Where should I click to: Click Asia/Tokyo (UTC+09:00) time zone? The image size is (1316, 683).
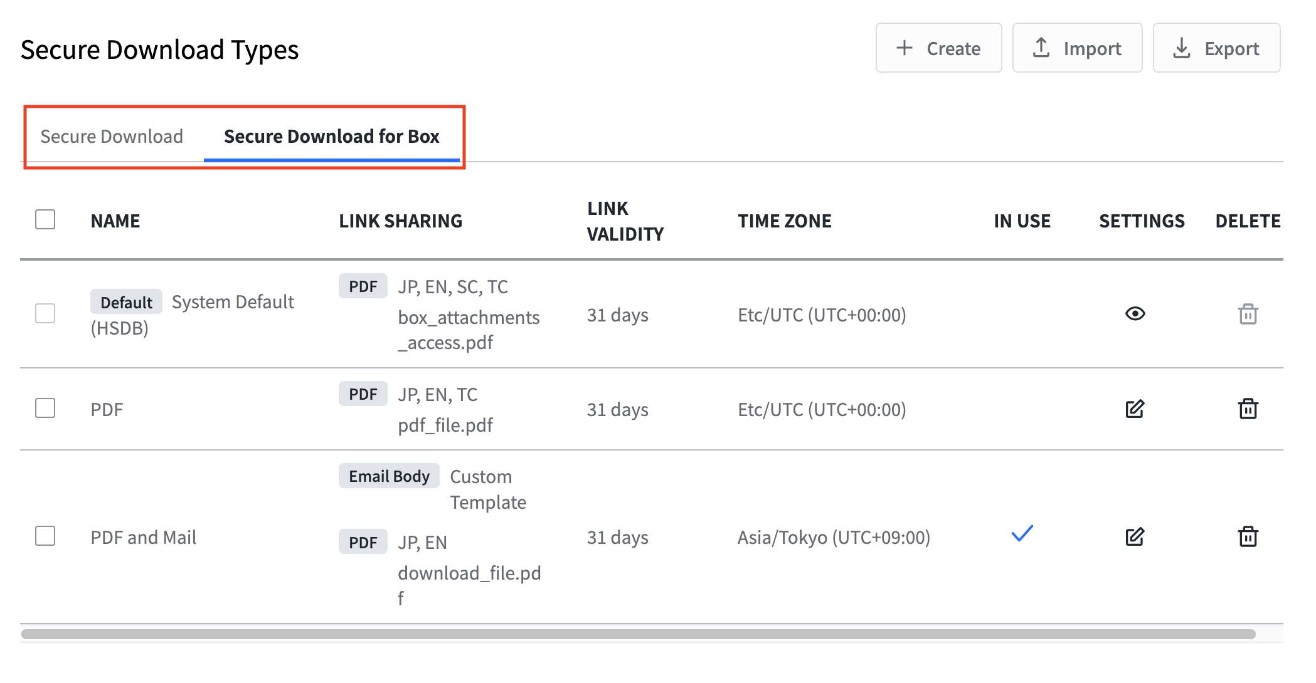pyautogui.click(x=834, y=538)
